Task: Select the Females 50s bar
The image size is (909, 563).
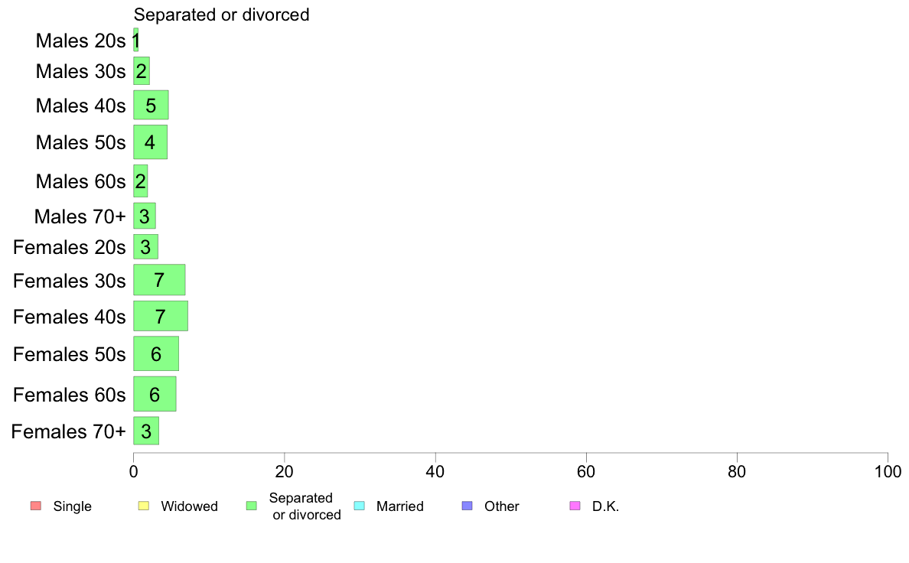Action: pyautogui.click(x=156, y=353)
